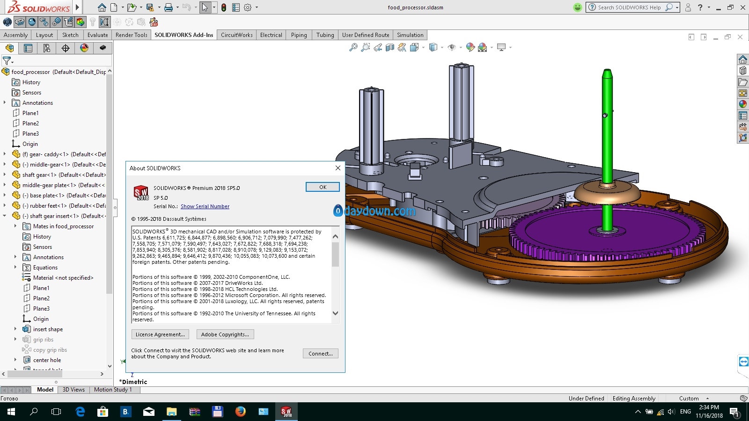The image size is (749, 421).
Task: Open the DimXpertManager crosshair tab icon
Action: click(66, 48)
